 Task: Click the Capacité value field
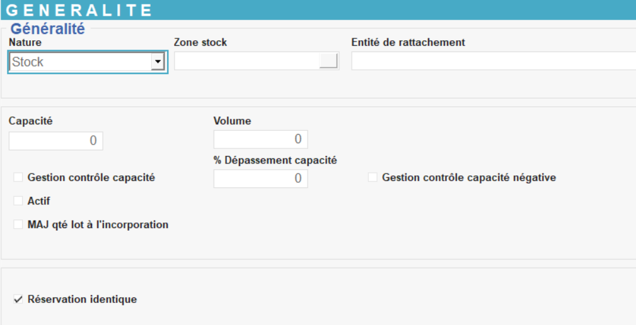[55, 141]
